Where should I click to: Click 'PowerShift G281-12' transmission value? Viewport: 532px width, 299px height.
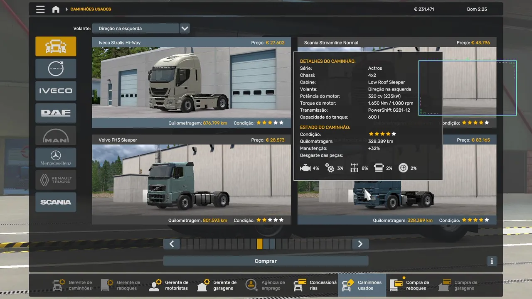[389, 110]
